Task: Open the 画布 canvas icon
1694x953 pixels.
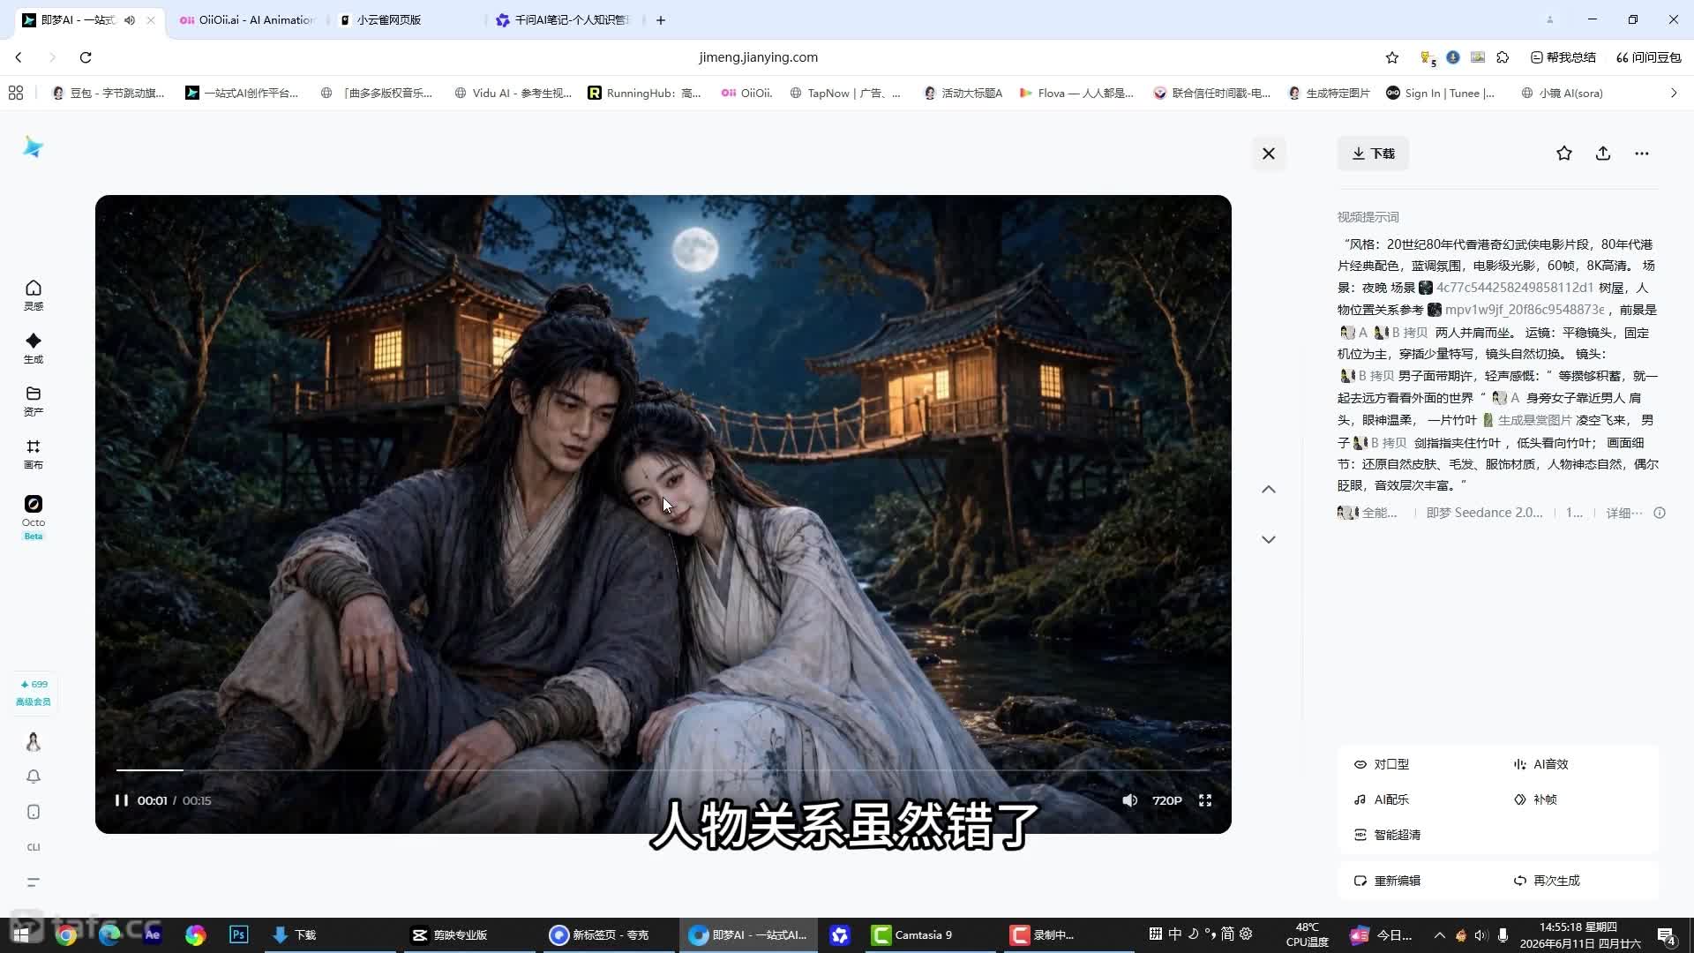Action: [x=34, y=454]
